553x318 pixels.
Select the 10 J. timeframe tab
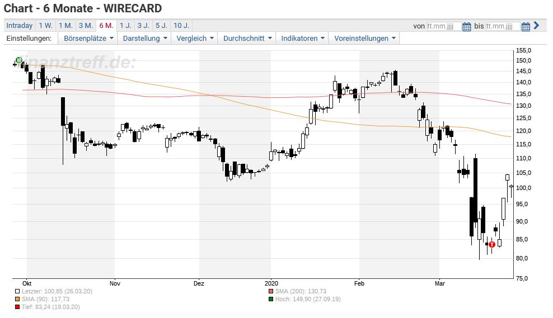coord(181,26)
